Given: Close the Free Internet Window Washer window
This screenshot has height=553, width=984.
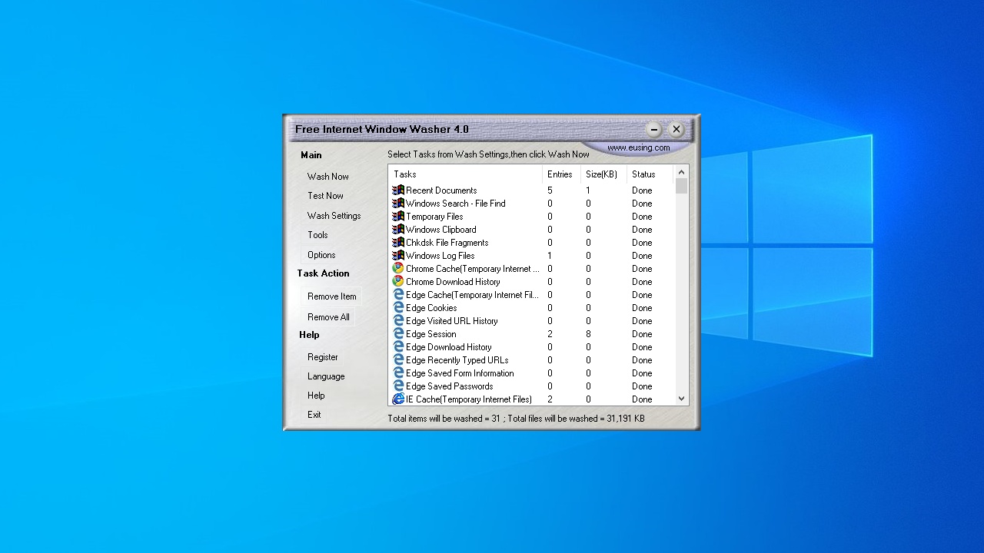Looking at the screenshot, I should (x=676, y=129).
